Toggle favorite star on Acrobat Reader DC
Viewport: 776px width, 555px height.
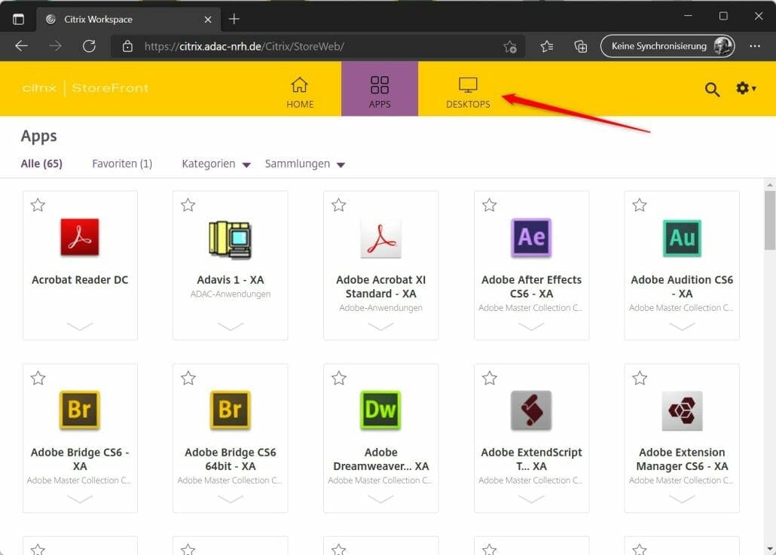[x=38, y=205]
